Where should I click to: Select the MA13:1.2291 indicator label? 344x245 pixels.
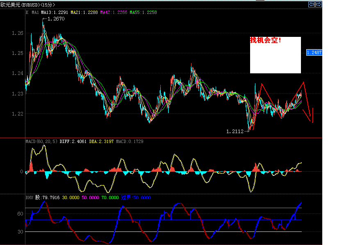point(55,12)
